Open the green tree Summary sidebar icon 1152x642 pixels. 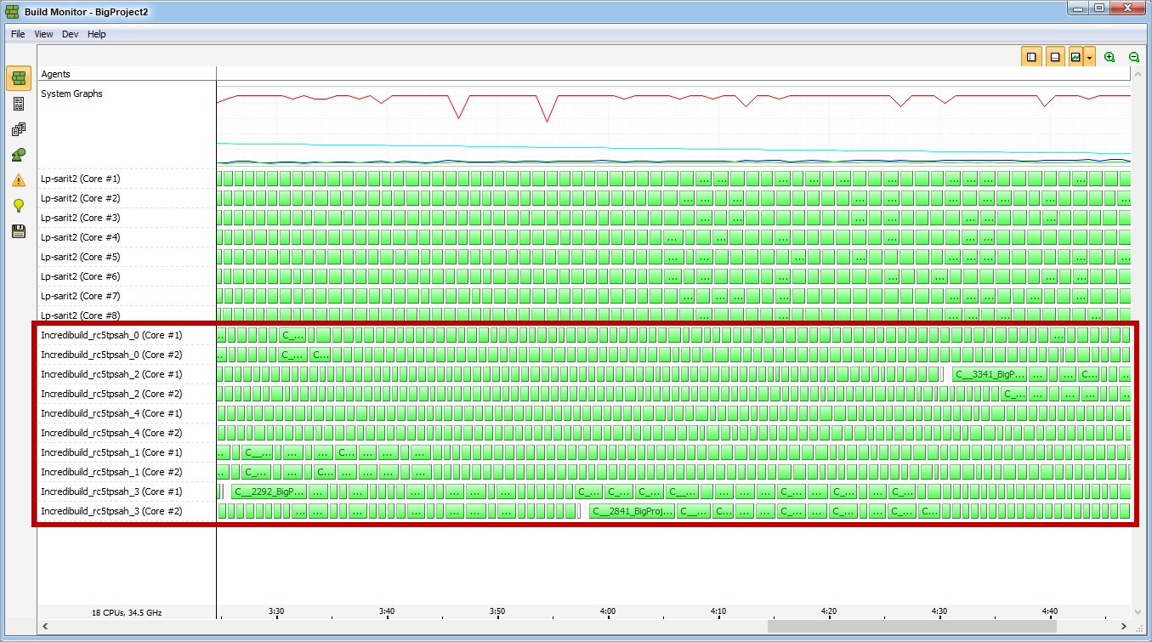pos(19,155)
